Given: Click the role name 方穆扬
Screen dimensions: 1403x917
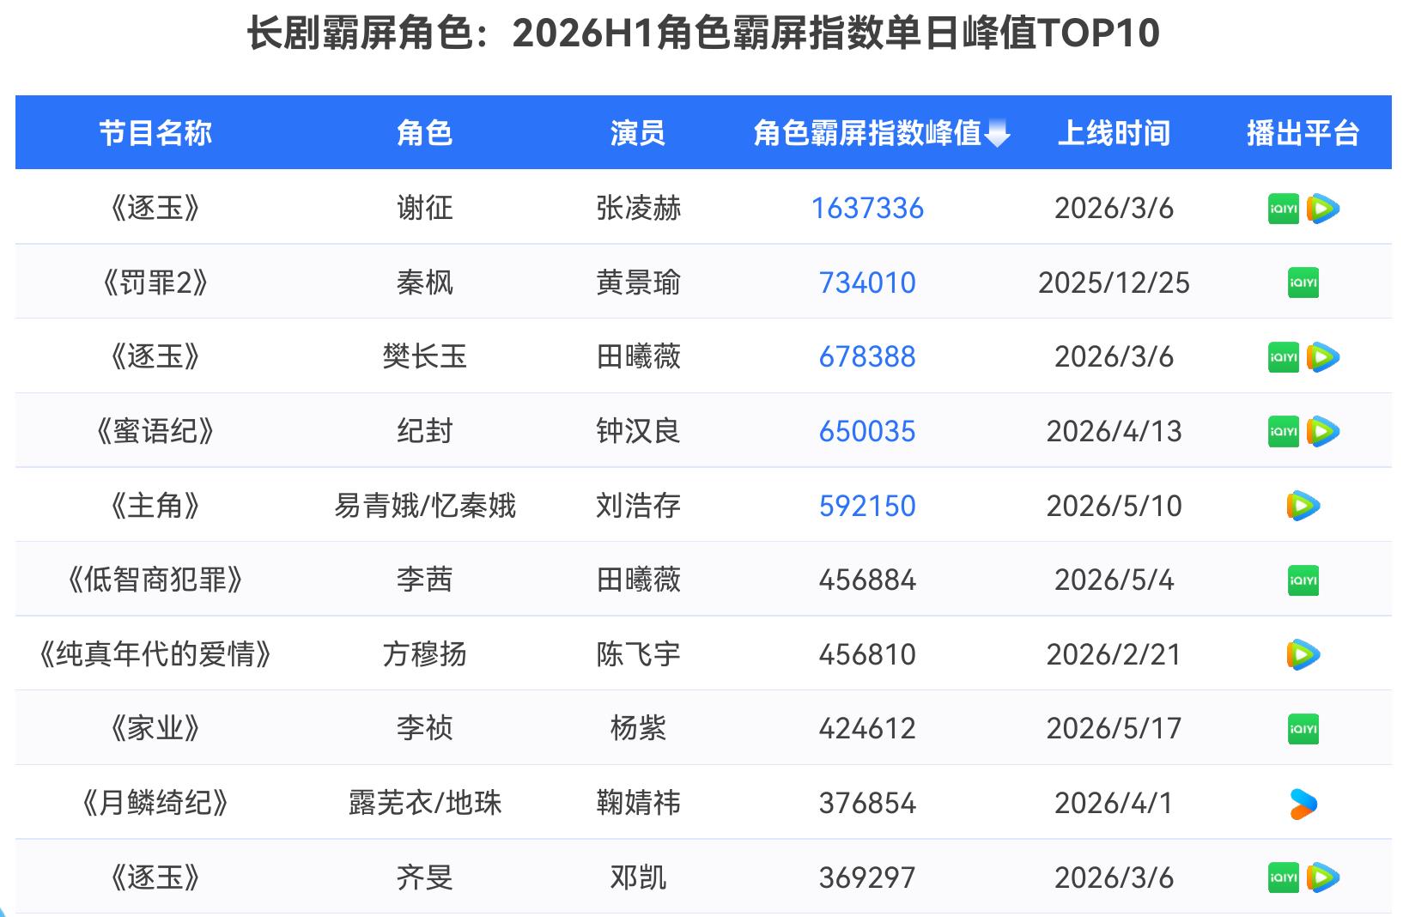Looking at the screenshot, I should tap(424, 655).
